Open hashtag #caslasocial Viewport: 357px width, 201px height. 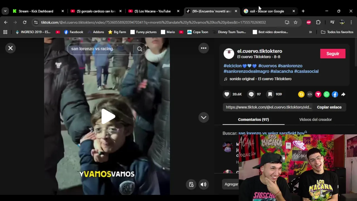[306, 71]
